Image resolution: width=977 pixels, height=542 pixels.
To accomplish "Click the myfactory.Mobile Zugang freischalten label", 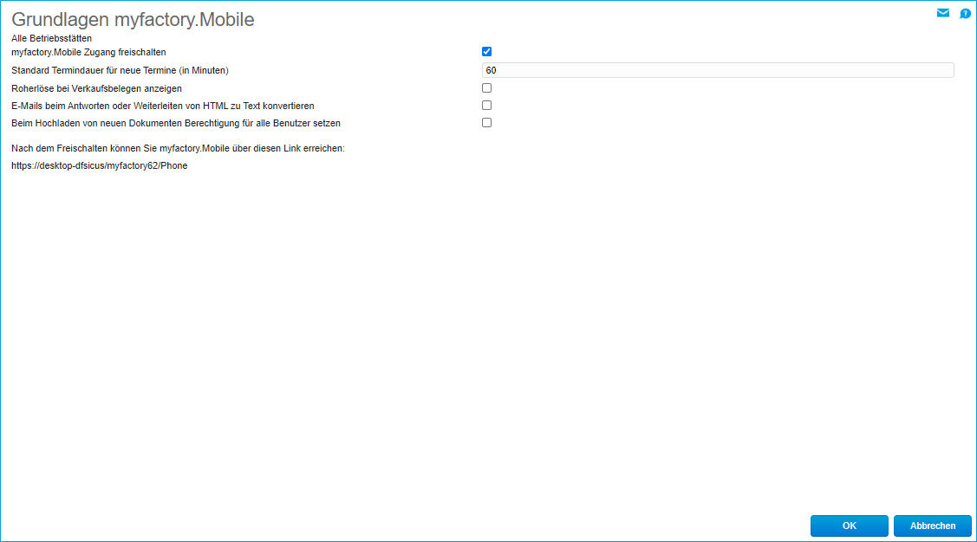I will coord(88,52).
